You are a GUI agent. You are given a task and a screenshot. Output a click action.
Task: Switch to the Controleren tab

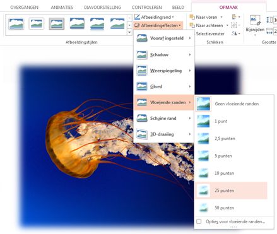pyautogui.click(x=146, y=8)
